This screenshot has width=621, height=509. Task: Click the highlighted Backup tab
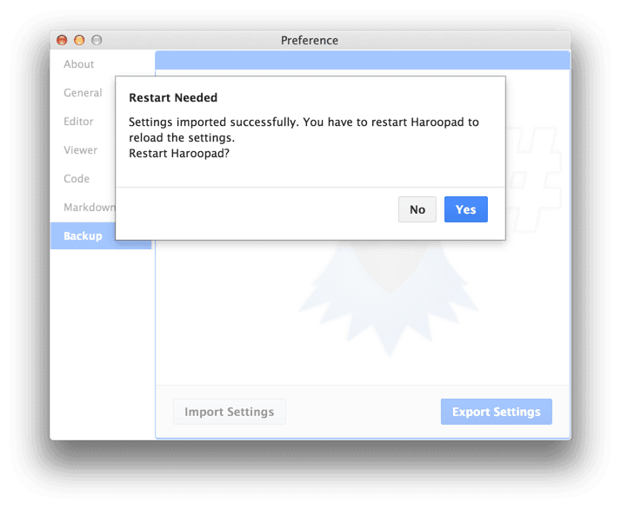pos(83,236)
